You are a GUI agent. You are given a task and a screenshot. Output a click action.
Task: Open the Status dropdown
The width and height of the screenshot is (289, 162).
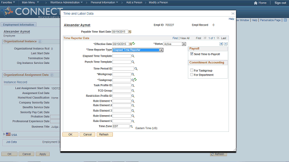[184, 44]
